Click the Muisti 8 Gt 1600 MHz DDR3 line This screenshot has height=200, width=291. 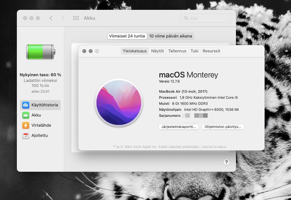coord(183,103)
